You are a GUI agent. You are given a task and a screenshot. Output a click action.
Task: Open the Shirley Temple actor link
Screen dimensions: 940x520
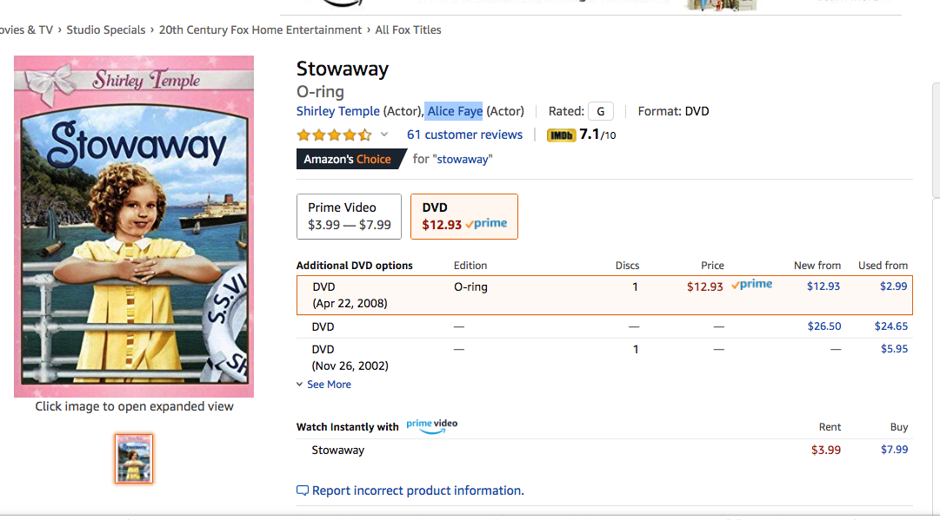(338, 111)
